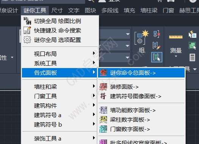Open the 尺寸 menu

57,11
